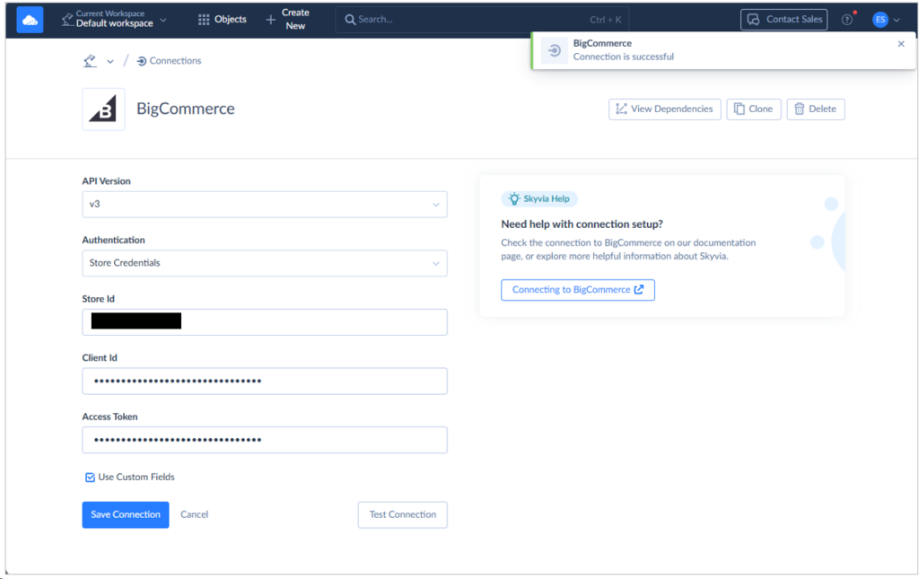The image size is (919, 579).
Task: Click the Skyvia Help badge
Action: 539,198
